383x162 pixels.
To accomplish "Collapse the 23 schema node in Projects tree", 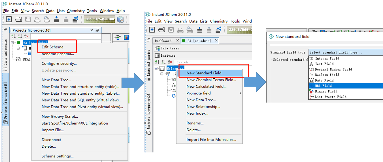I will (x=12, y=43).
